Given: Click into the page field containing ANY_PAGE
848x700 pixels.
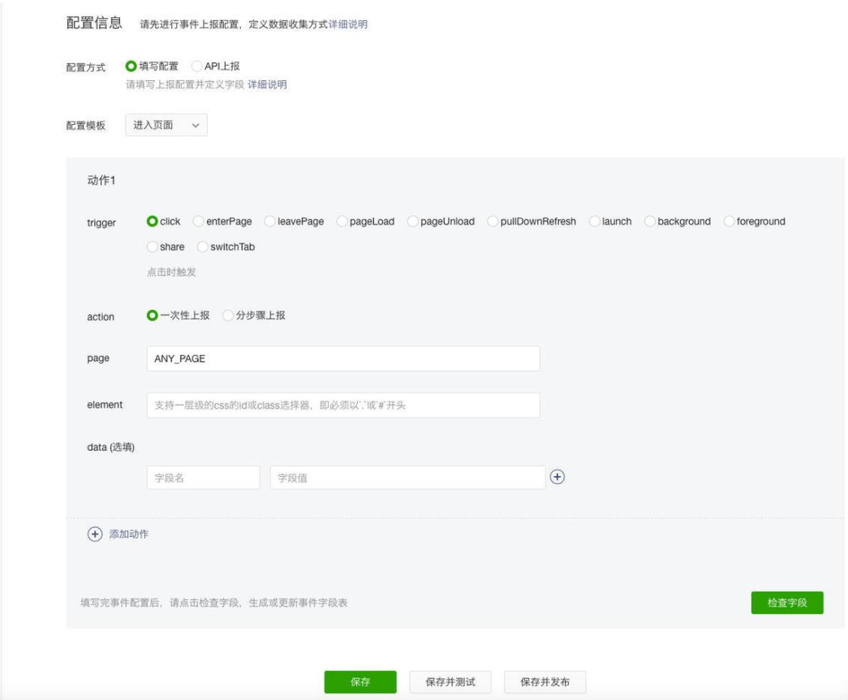Looking at the screenshot, I should coord(343,359).
